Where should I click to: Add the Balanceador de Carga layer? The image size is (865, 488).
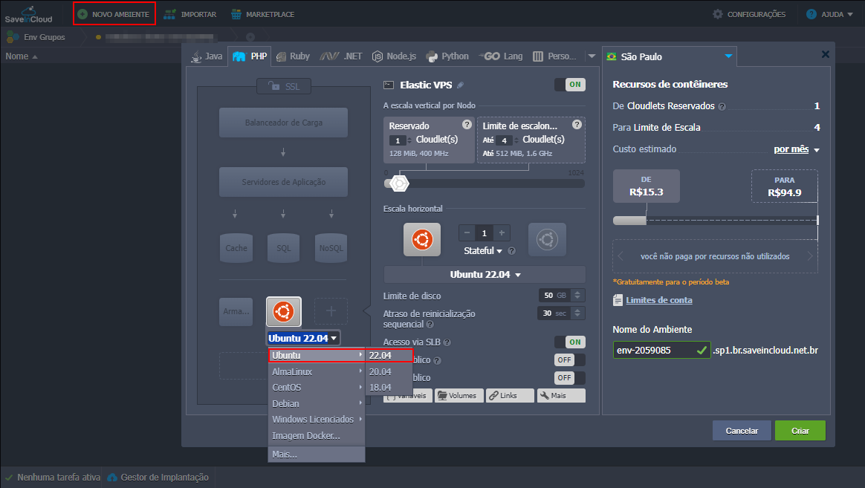(284, 123)
